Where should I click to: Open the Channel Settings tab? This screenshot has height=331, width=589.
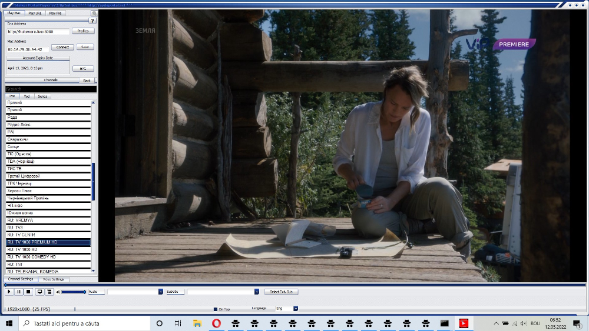point(21,279)
